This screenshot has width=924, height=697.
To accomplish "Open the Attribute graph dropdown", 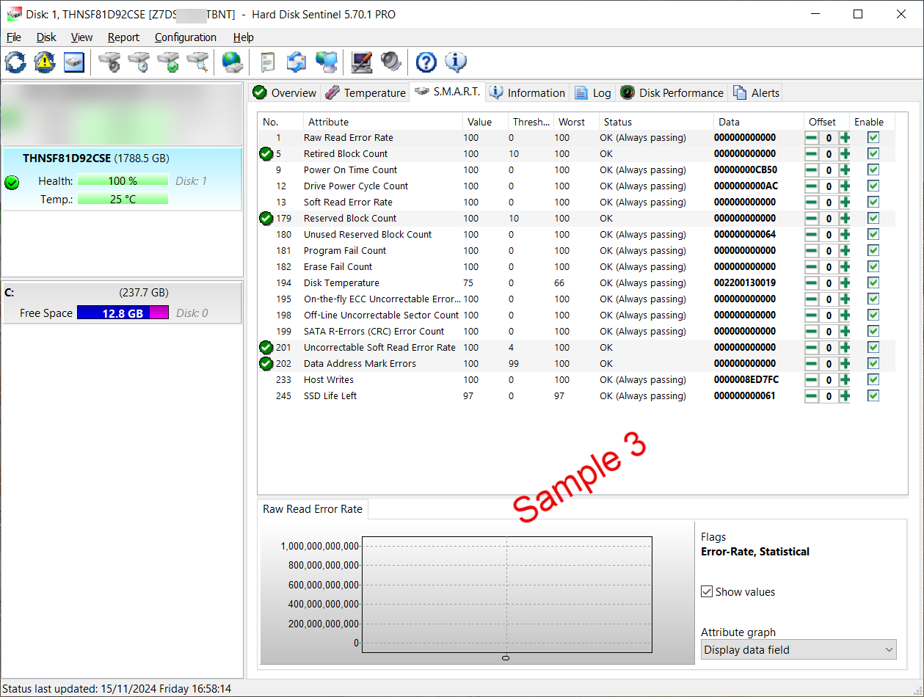I will tap(799, 649).
